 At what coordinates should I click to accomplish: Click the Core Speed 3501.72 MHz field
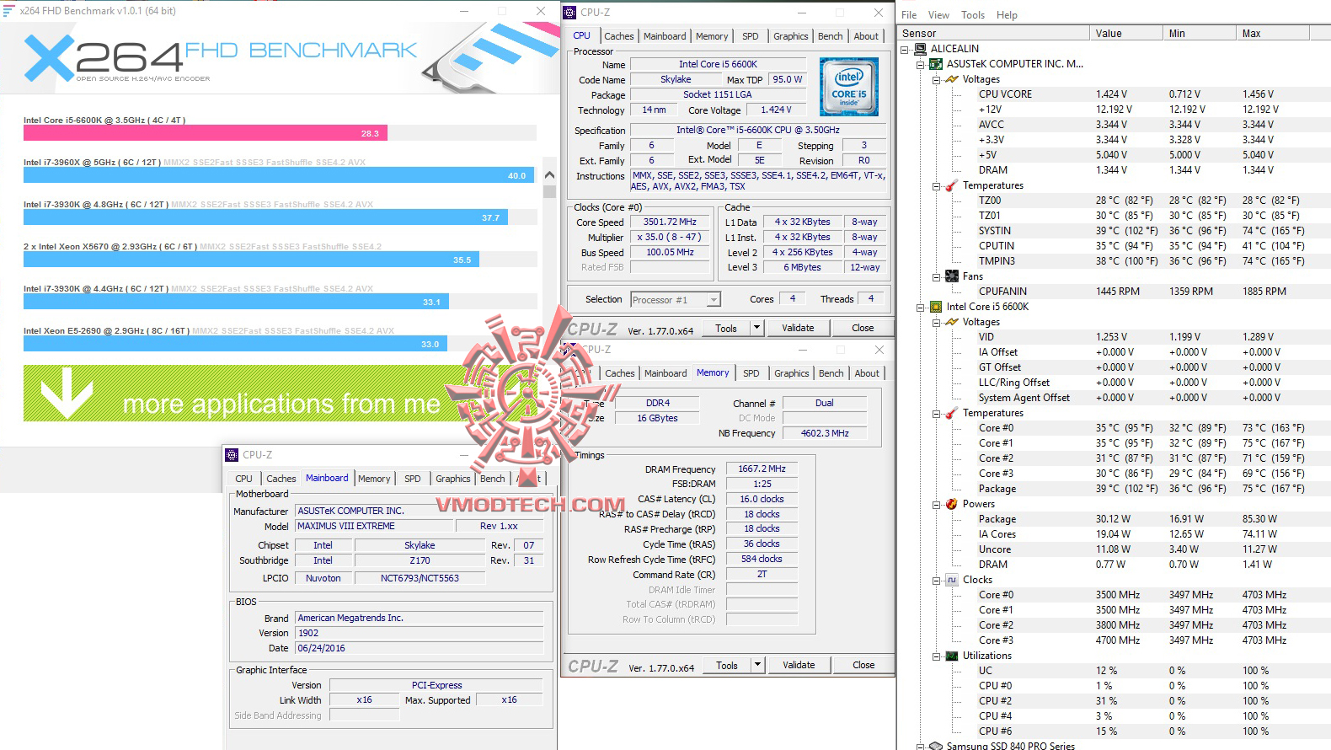[x=670, y=222]
